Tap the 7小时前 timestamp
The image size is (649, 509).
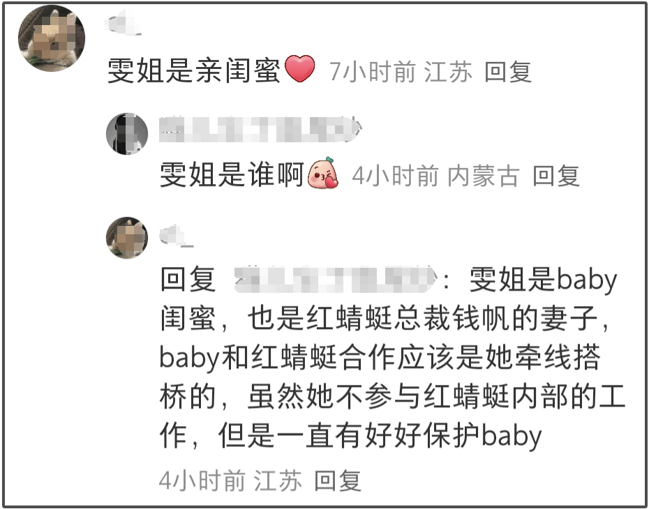(373, 72)
